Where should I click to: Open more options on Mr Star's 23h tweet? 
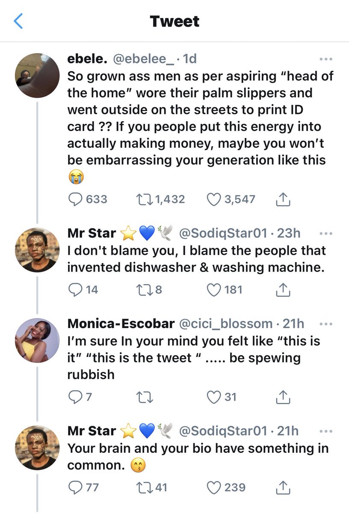tap(326, 234)
